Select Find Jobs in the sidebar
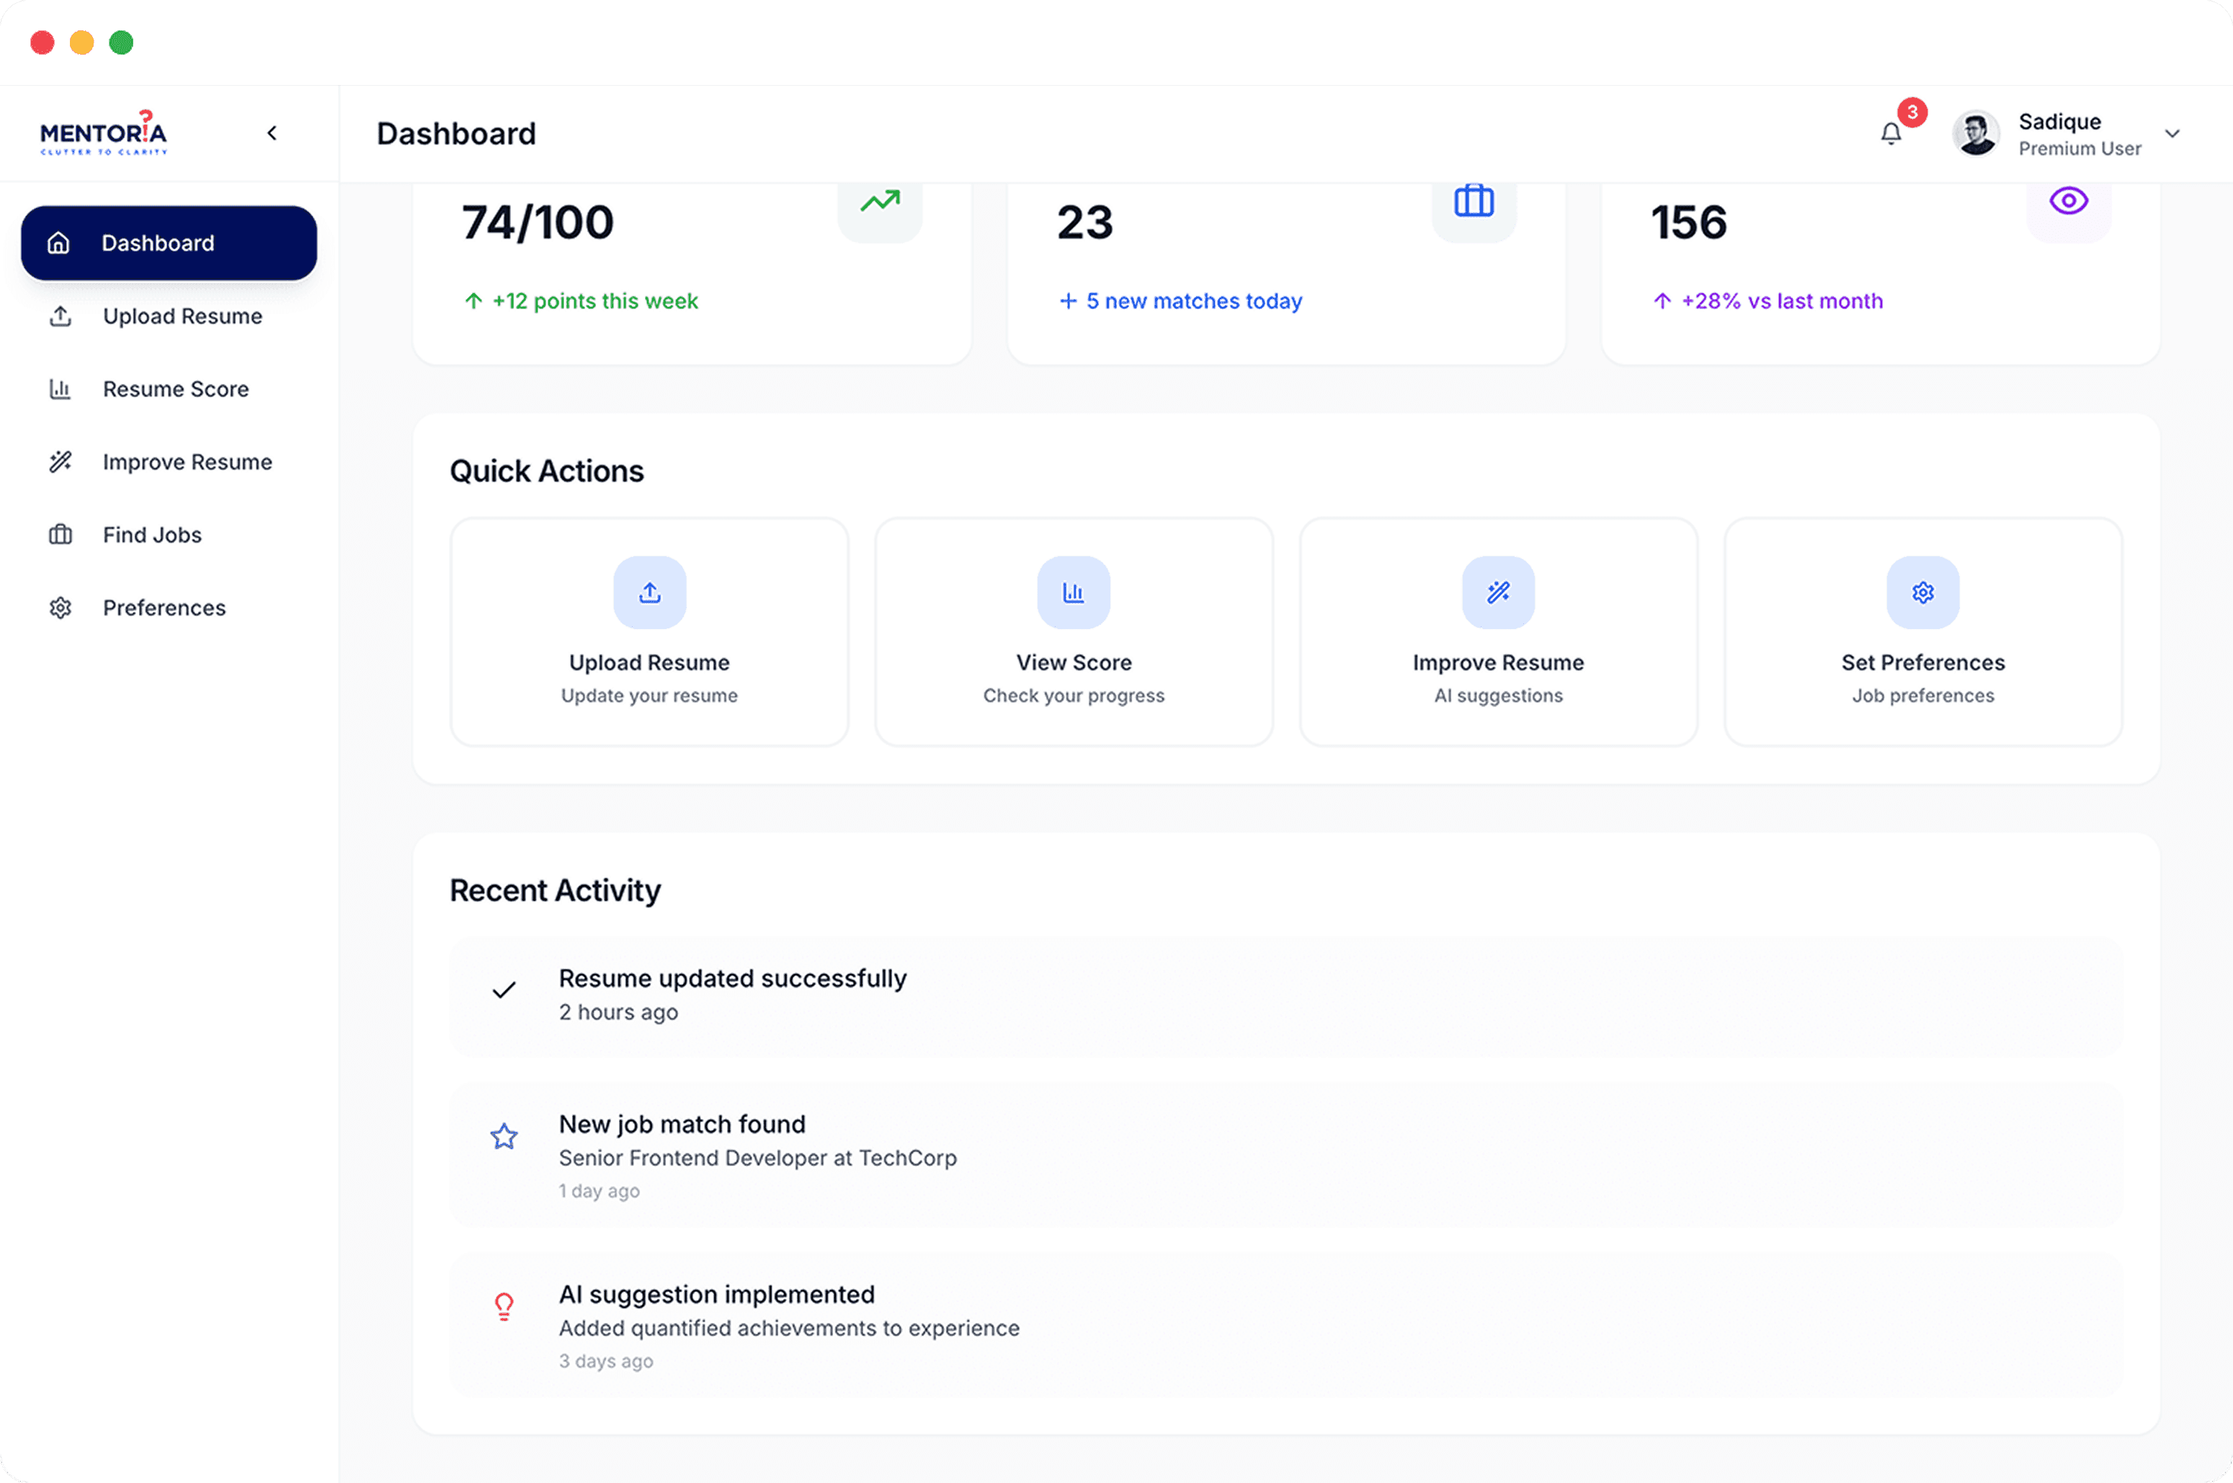Viewport: 2233px width, 1483px height. pos(151,535)
